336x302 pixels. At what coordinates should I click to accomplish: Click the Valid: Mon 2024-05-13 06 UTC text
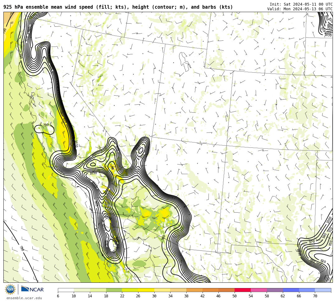point(300,9)
